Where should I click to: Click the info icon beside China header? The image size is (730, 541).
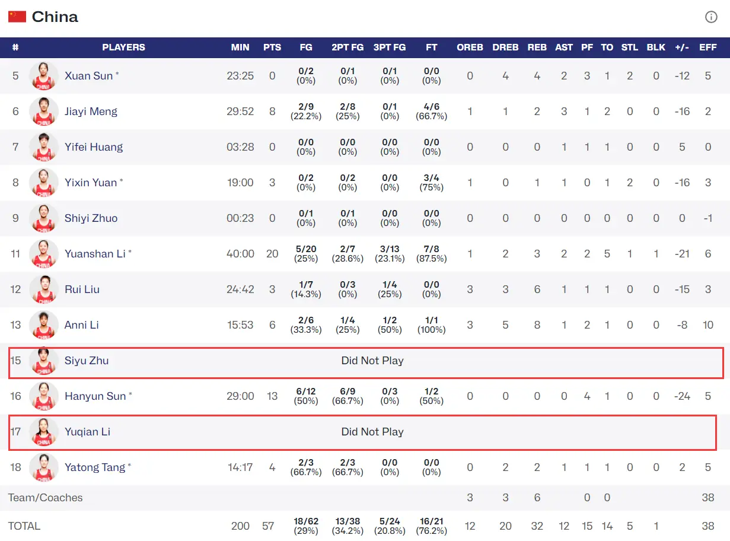[711, 17]
